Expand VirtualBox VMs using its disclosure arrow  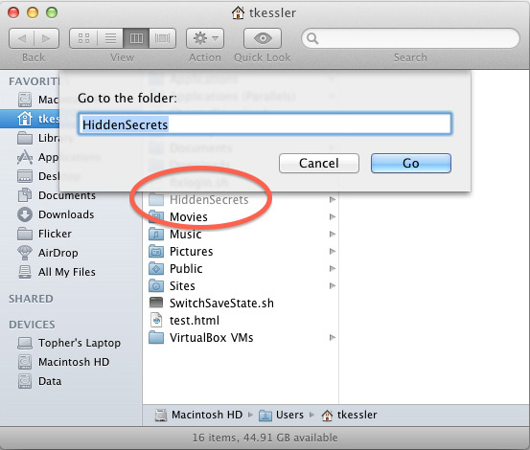pyautogui.click(x=333, y=337)
